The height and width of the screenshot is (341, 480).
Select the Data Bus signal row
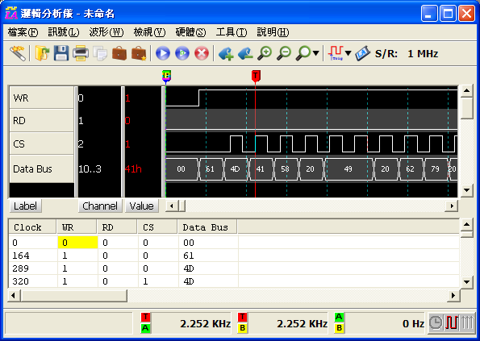(42, 168)
